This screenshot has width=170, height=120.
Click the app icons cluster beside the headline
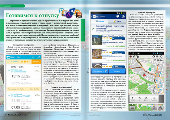click(x=70, y=13)
